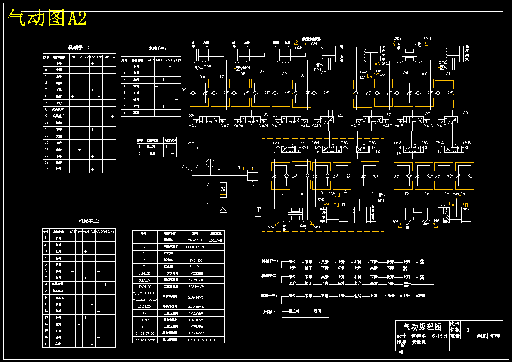Viewport: 512px width, 362px height.
Task: Select the 机械手二: heading above its action table
Action: 89,221
